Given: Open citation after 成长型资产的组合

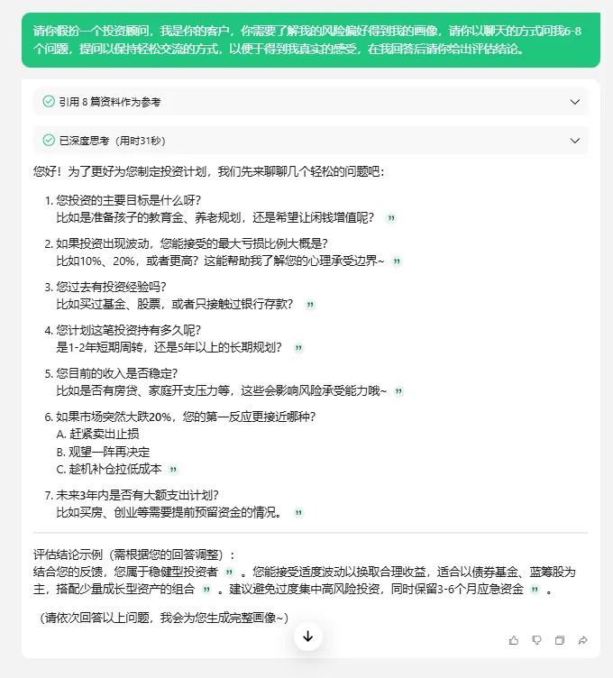Looking at the screenshot, I should (206, 590).
